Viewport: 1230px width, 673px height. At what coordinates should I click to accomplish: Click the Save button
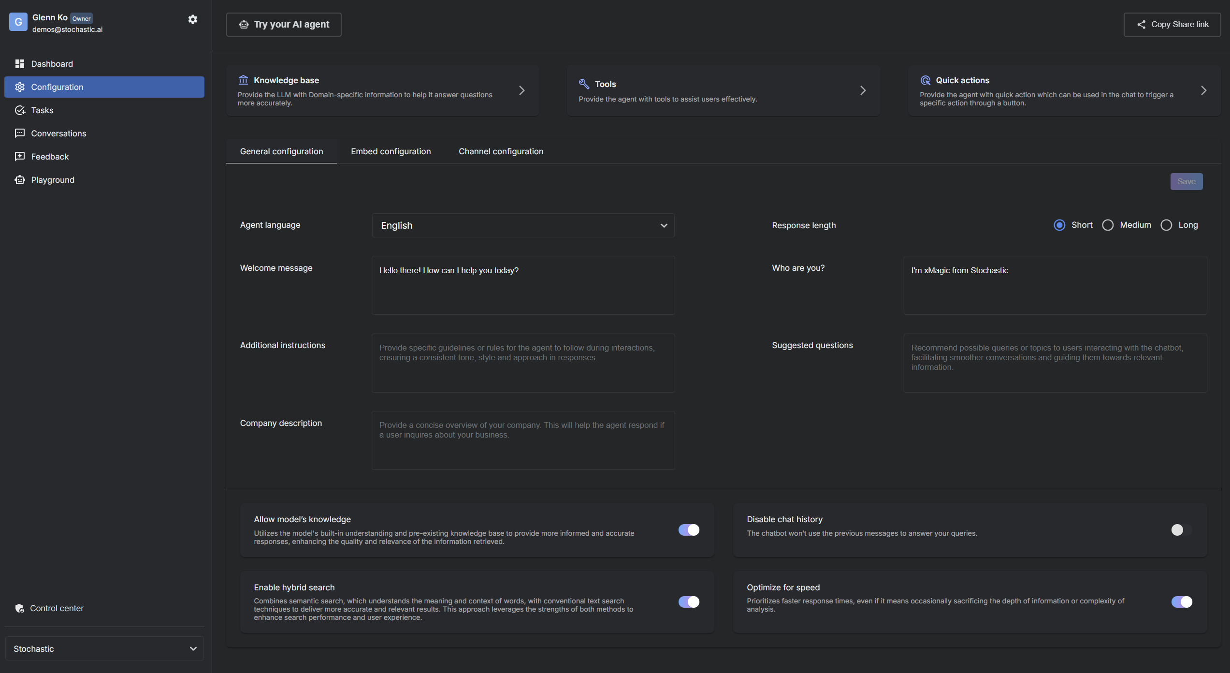1187,182
